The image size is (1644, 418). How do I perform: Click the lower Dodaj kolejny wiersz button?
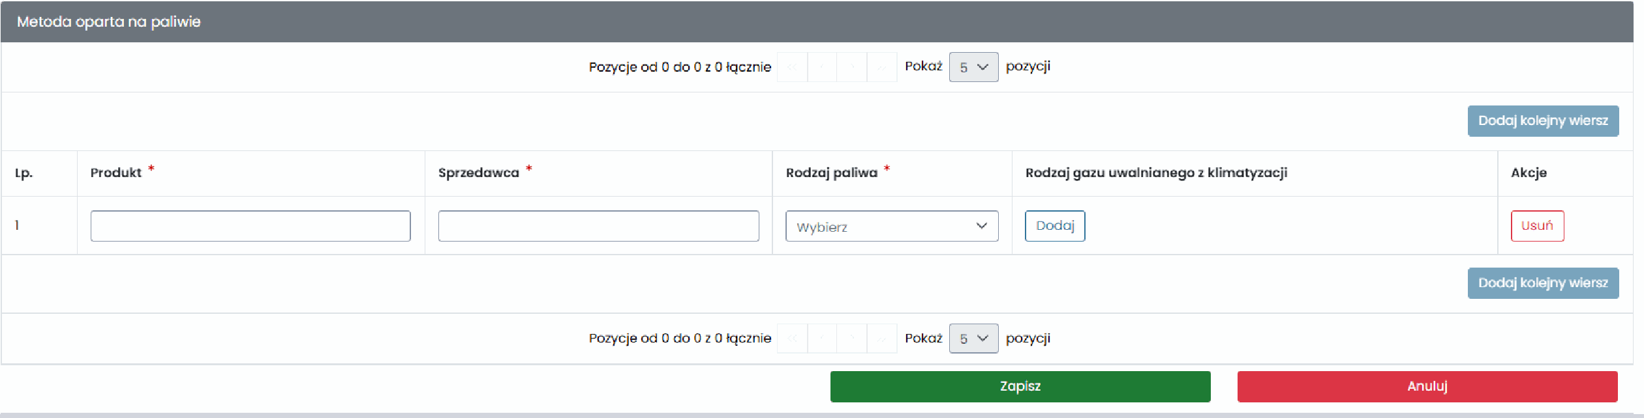click(x=1543, y=283)
